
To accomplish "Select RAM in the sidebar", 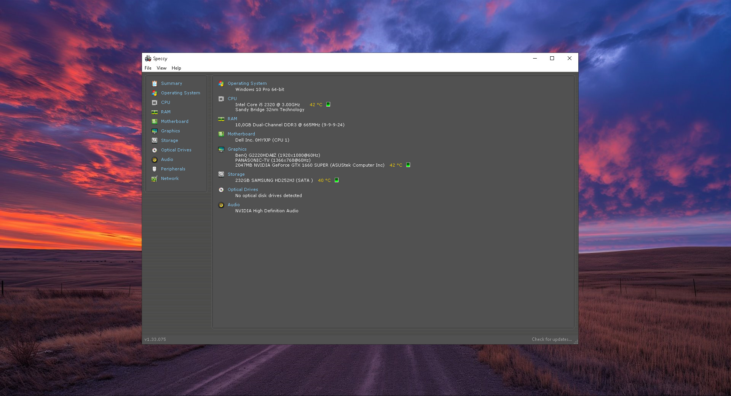I will coord(166,112).
